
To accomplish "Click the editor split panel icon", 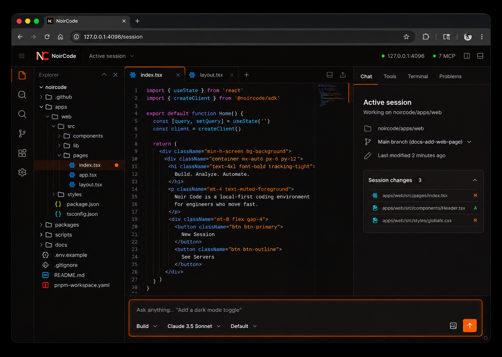I will [330, 75].
